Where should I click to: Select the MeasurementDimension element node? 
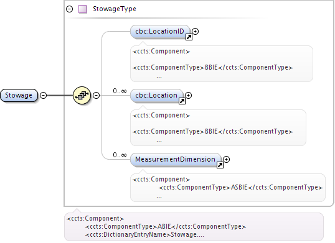coord(176,160)
